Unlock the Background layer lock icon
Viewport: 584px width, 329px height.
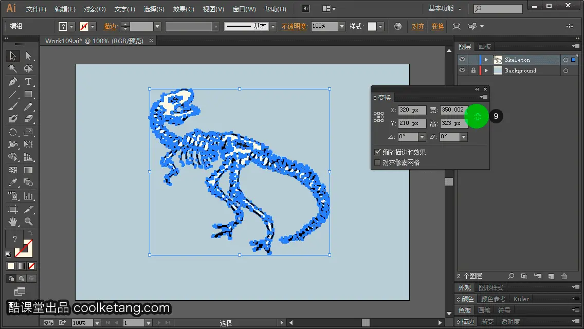tap(473, 70)
